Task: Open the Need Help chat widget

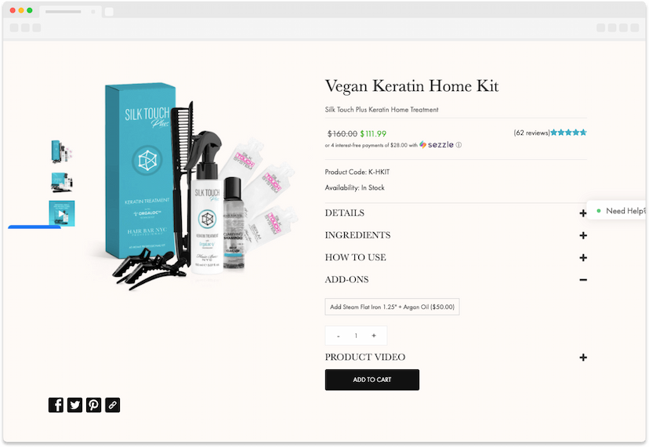Action: point(618,210)
